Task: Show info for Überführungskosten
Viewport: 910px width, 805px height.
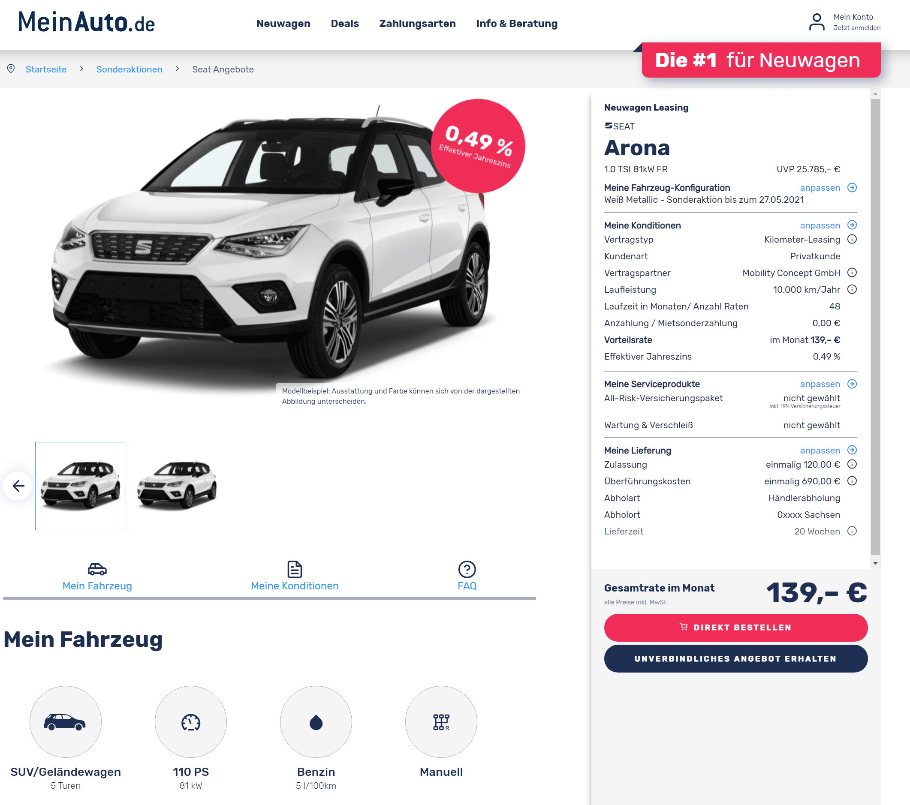Action: [x=852, y=481]
